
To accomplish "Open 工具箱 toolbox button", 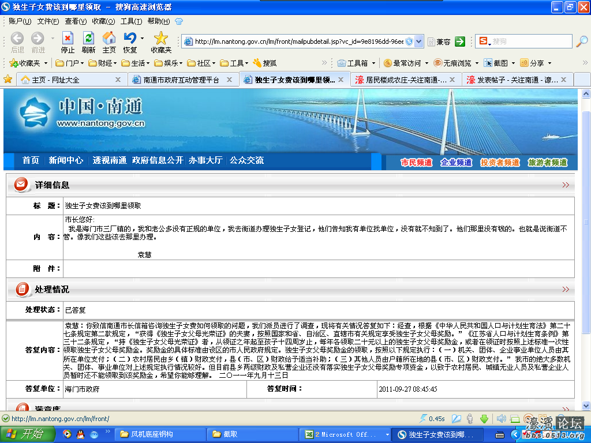I will coord(356,63).
